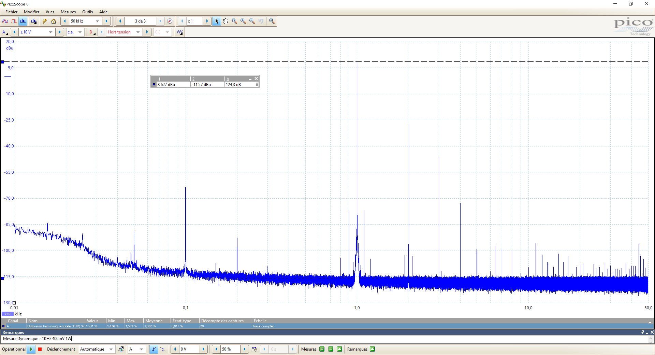Click the x1.0 axis scale badge
655x355 pixels.
pos(8,314)
